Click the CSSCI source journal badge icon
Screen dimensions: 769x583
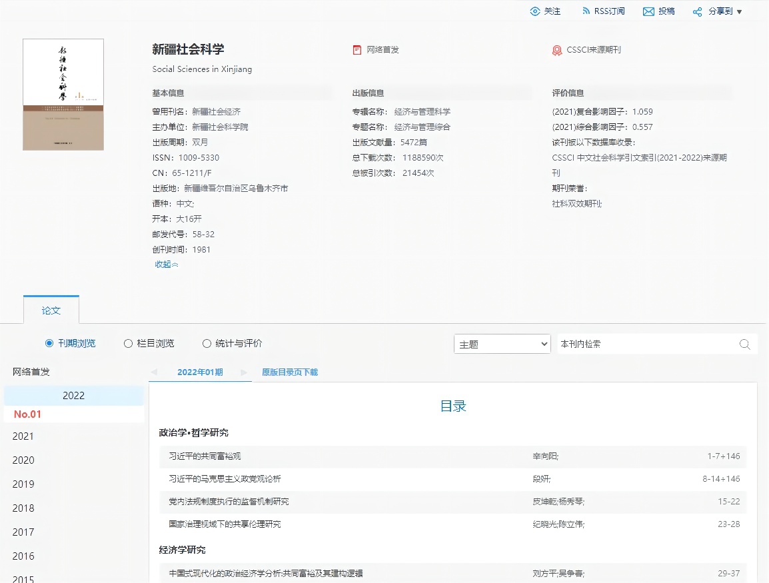click(557, 50)
